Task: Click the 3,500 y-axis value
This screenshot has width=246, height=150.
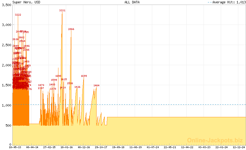Action: [x=6, y=5]
